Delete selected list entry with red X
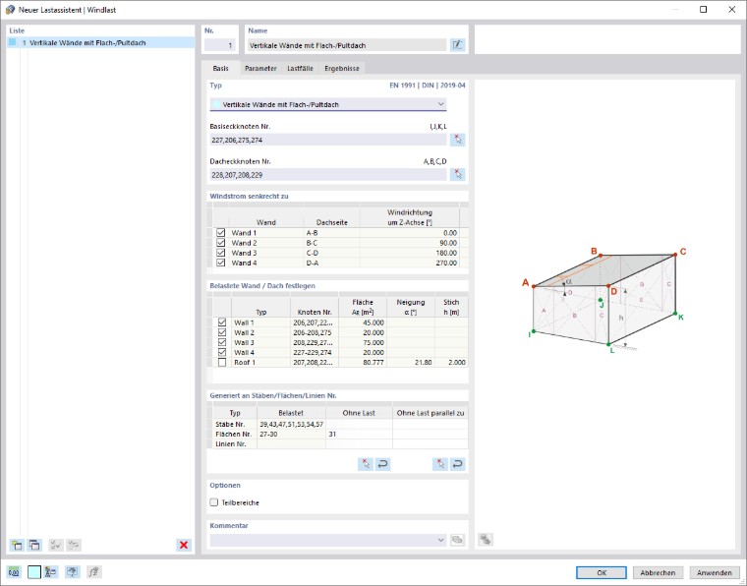This screenshot has height=586, width=747. pyautogui.click(x=184, y=545)
